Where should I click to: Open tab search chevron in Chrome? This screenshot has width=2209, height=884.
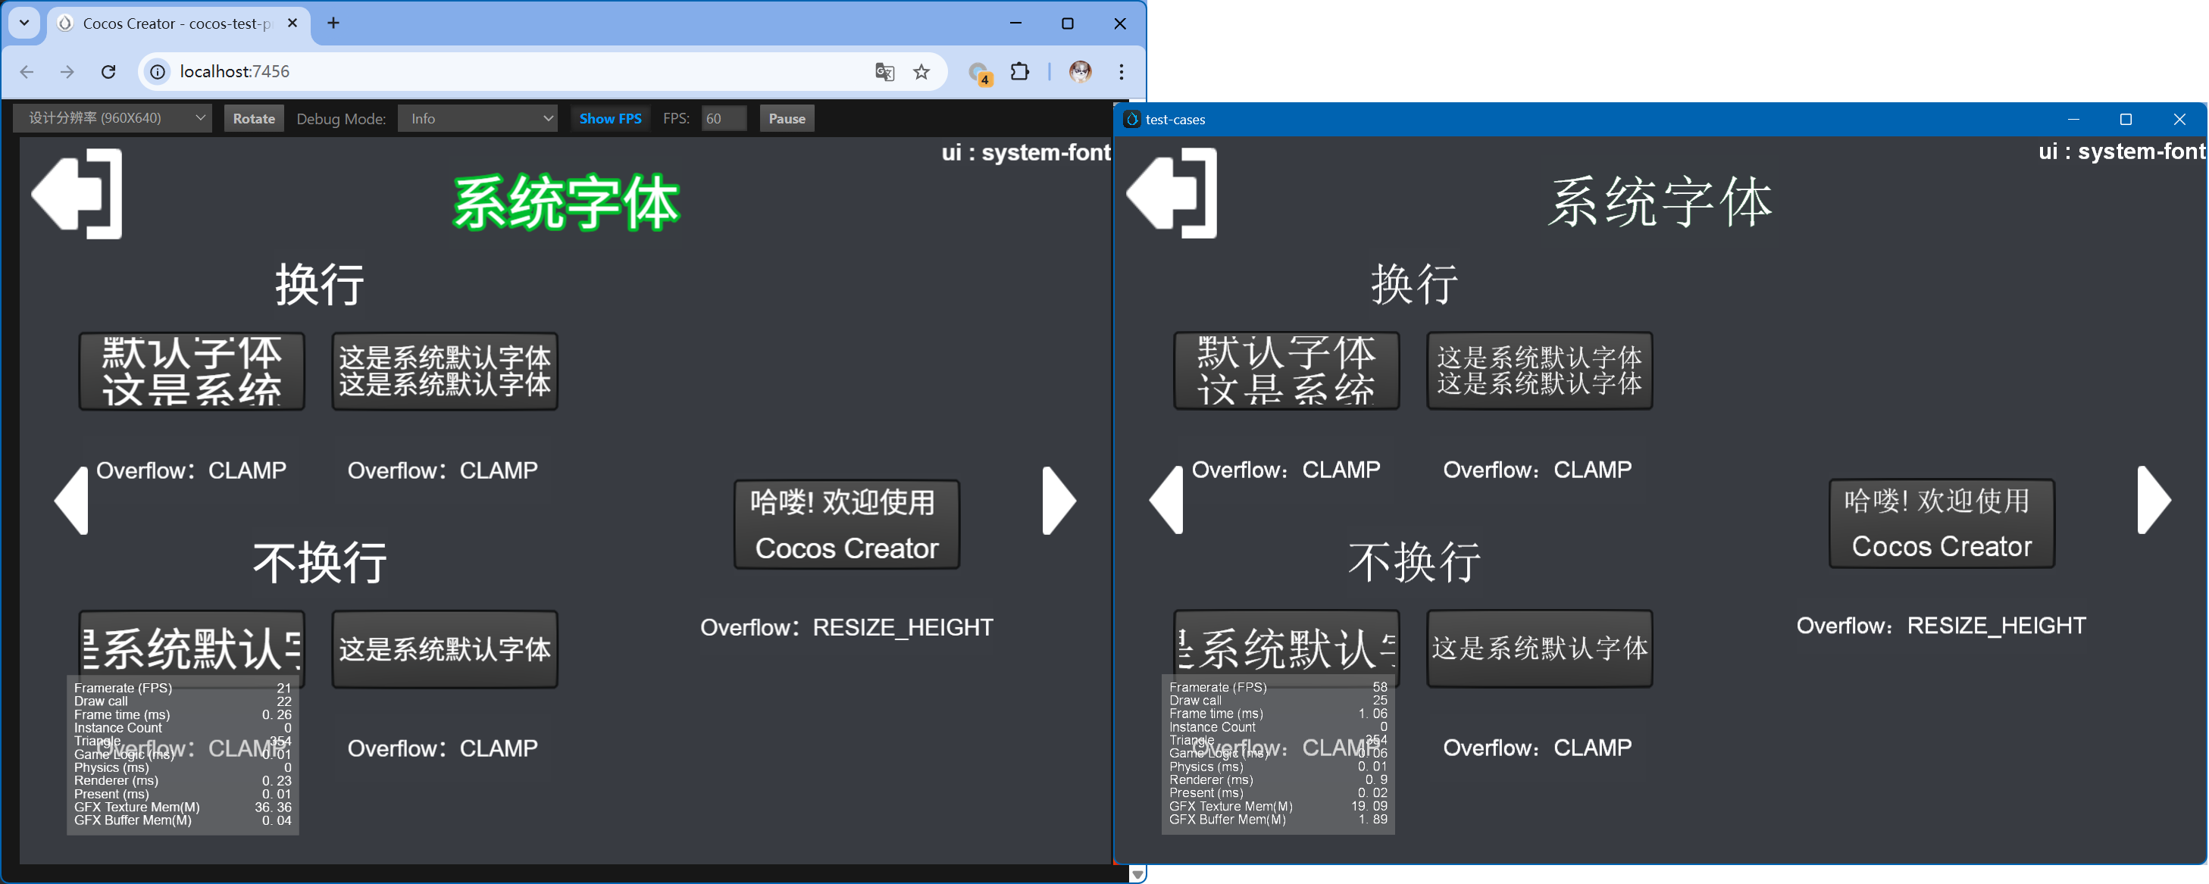pos(24,23)
